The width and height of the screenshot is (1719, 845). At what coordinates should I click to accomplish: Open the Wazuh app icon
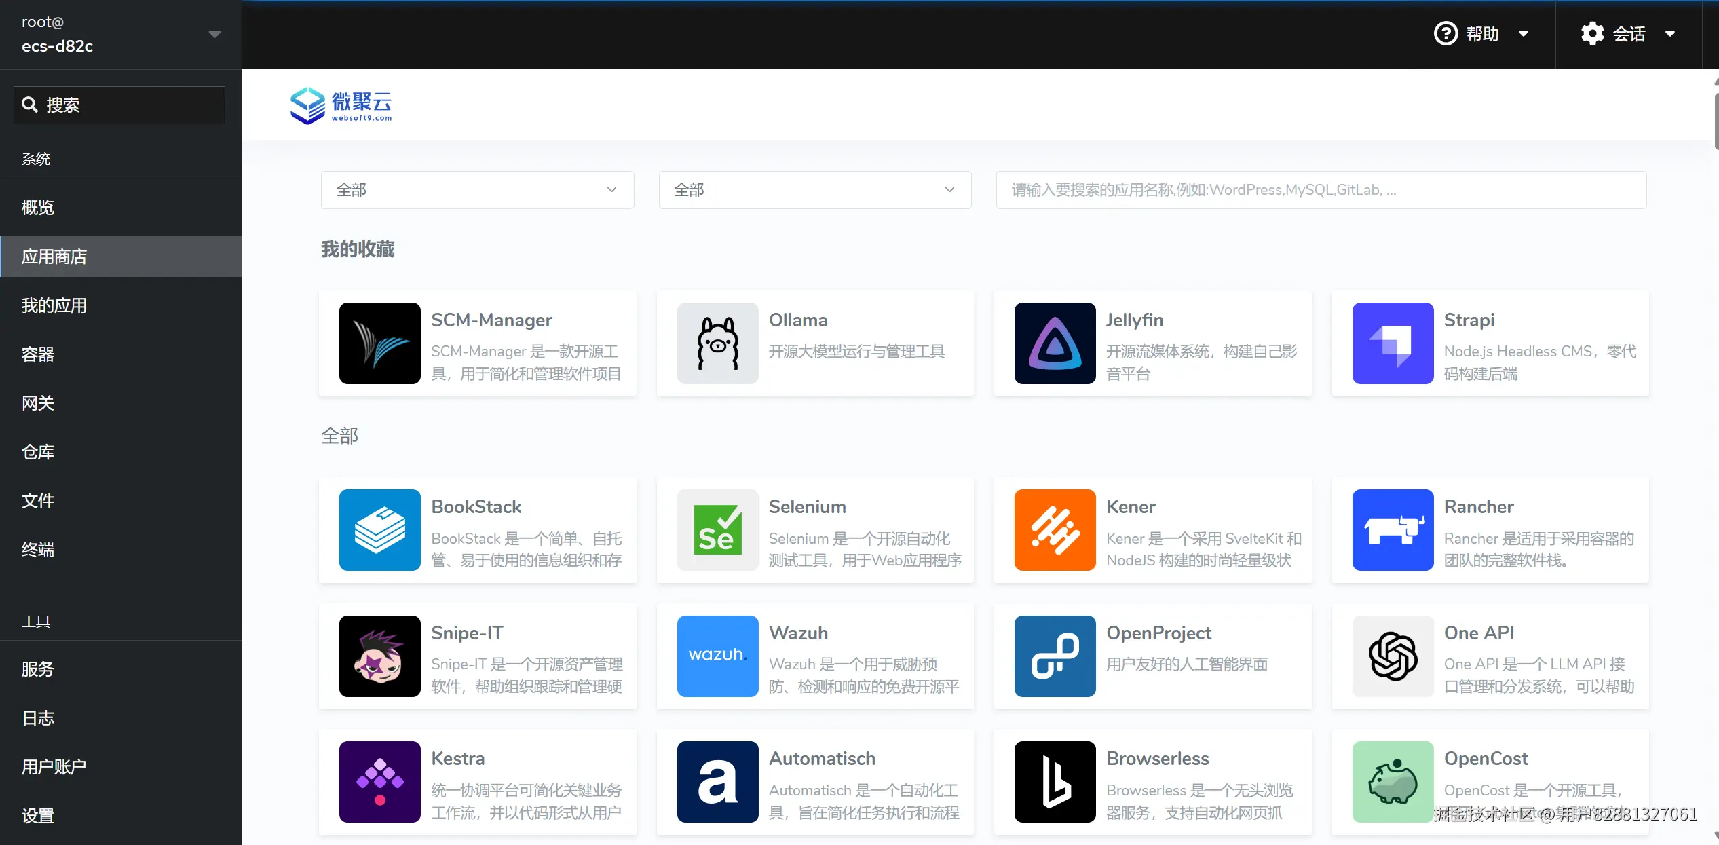(717, 656)
